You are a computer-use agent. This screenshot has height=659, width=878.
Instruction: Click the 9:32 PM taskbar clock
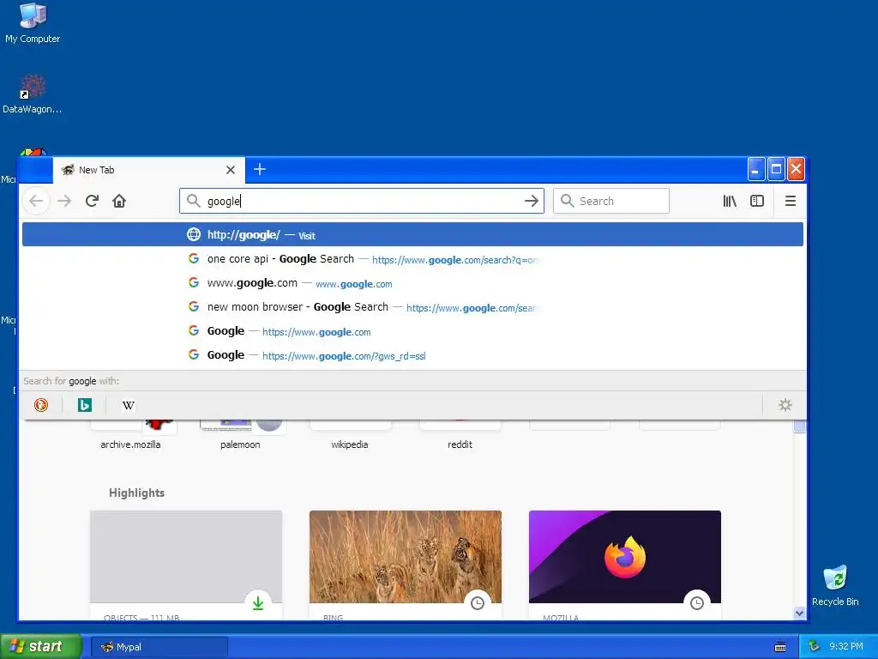point(846,647)
